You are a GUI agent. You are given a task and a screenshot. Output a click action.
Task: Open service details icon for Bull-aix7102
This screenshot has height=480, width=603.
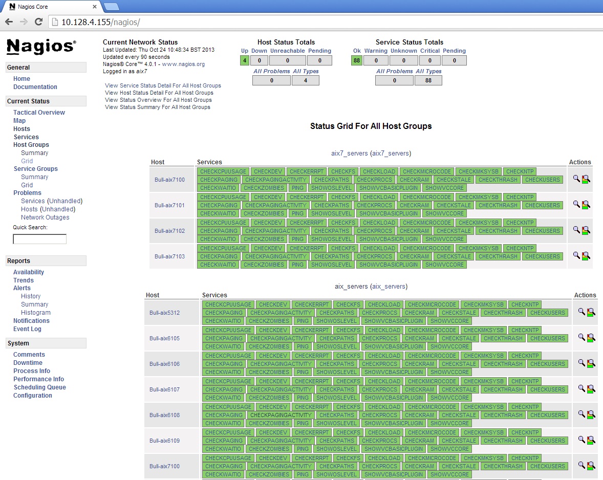586,230
